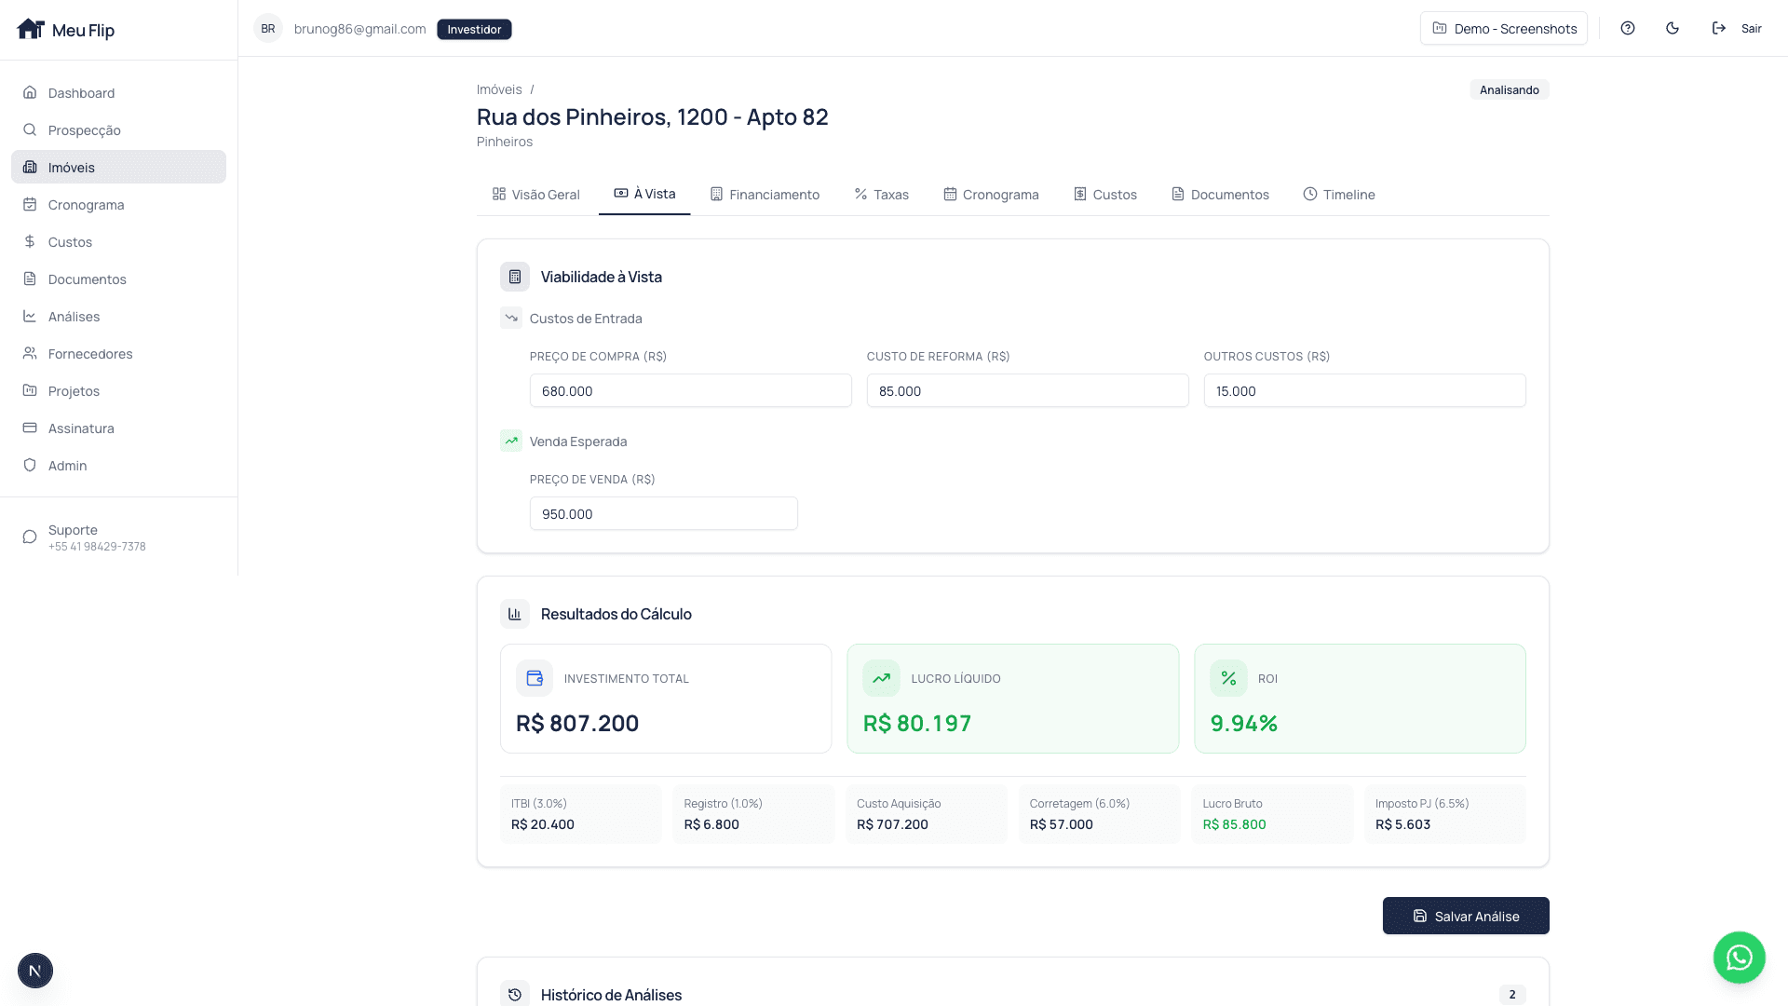Go to Fornecedores in the sidebar

coord(90,354)
